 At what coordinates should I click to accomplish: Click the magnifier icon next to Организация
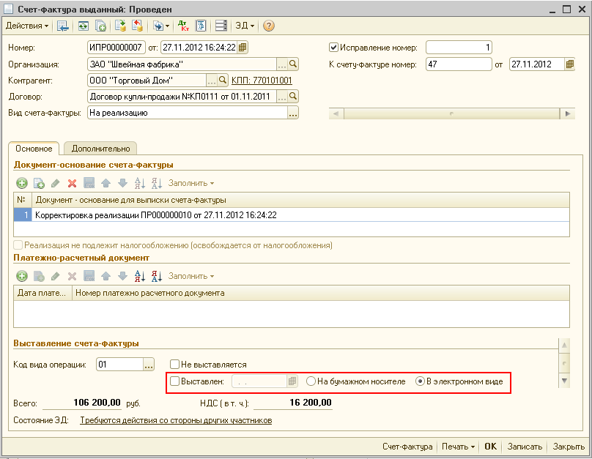293,64
